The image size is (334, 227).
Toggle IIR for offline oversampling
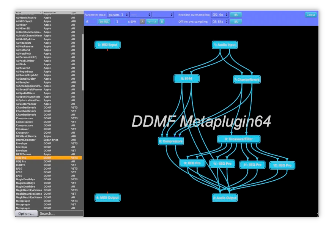(236, 22)
